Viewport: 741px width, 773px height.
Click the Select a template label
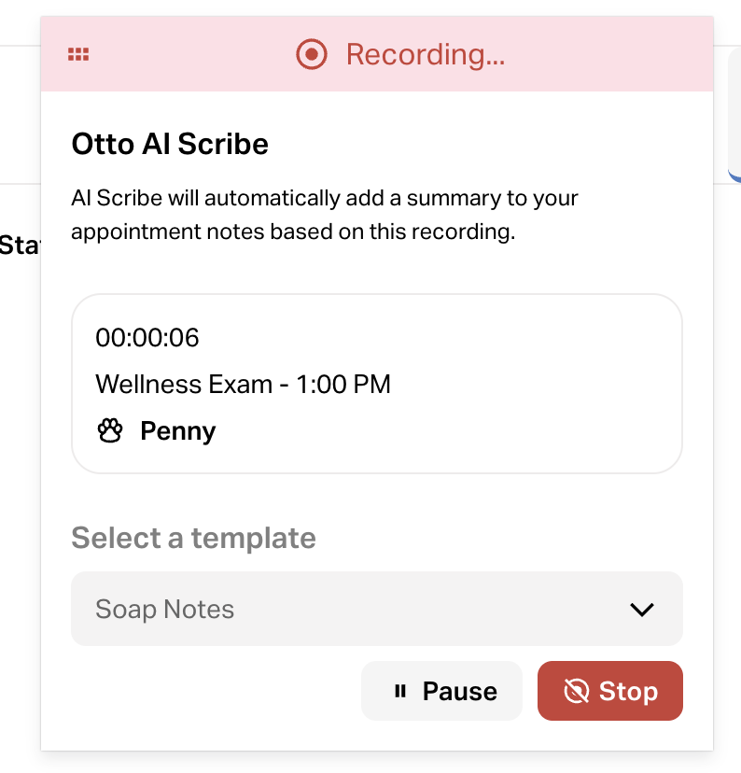pos(193,538)
